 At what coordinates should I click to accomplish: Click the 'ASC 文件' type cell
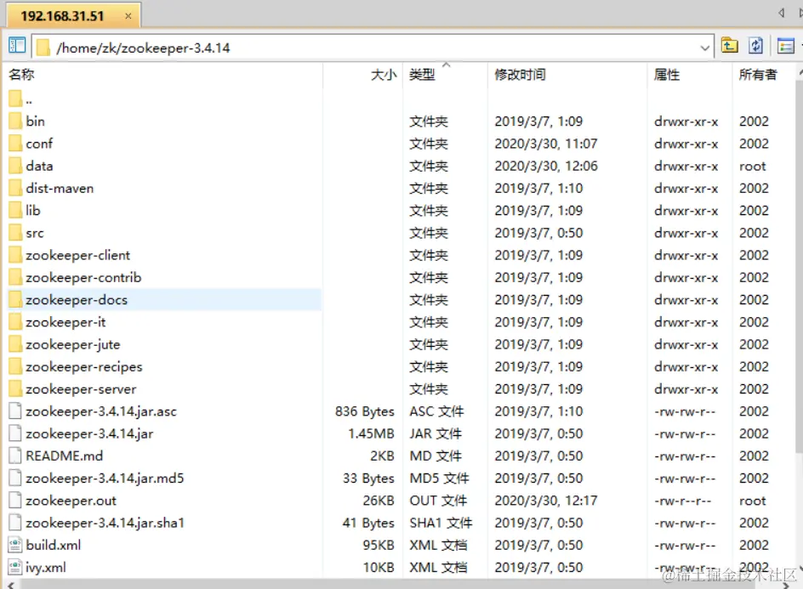point(436,411)
